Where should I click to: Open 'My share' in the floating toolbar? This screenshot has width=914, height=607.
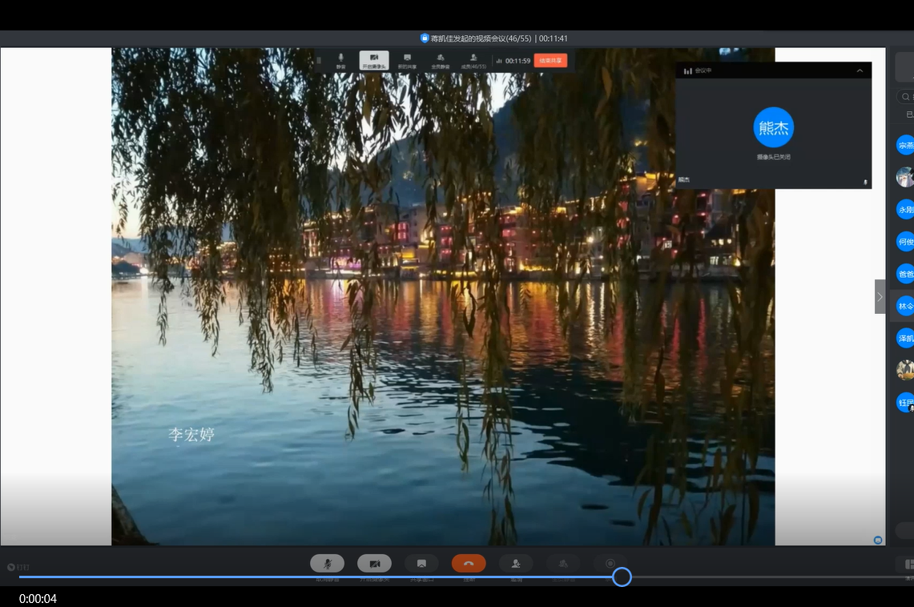click(407, 60)
